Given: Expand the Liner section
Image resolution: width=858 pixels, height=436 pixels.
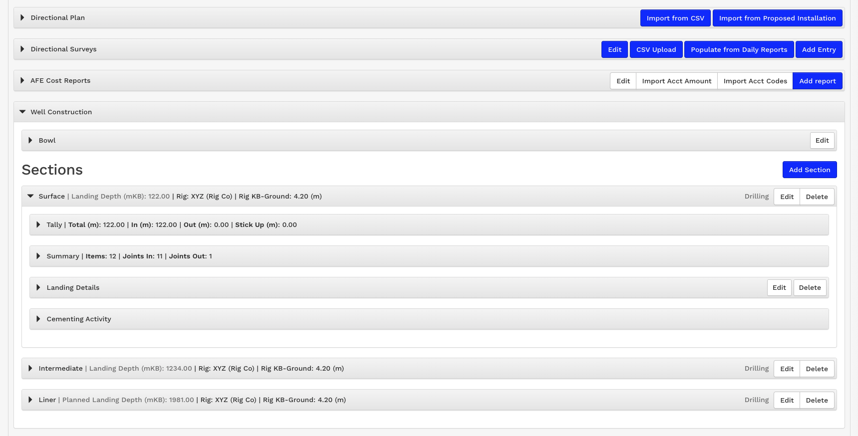Looking at the screenshot, I should (30, 400).
